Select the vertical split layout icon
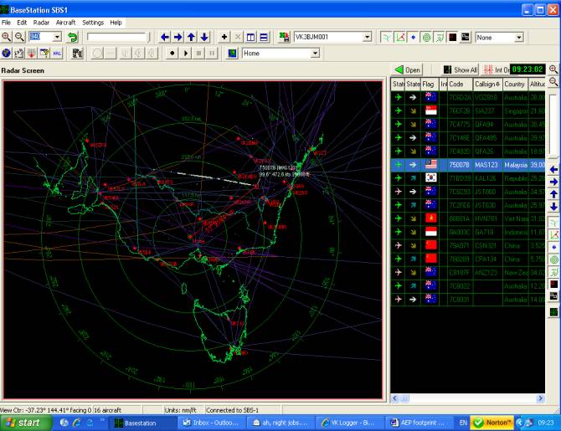Viewport: 561px width, 431px height. 251,37
